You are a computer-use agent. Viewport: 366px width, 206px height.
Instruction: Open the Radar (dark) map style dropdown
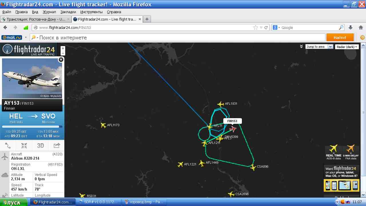click(347, 47)
